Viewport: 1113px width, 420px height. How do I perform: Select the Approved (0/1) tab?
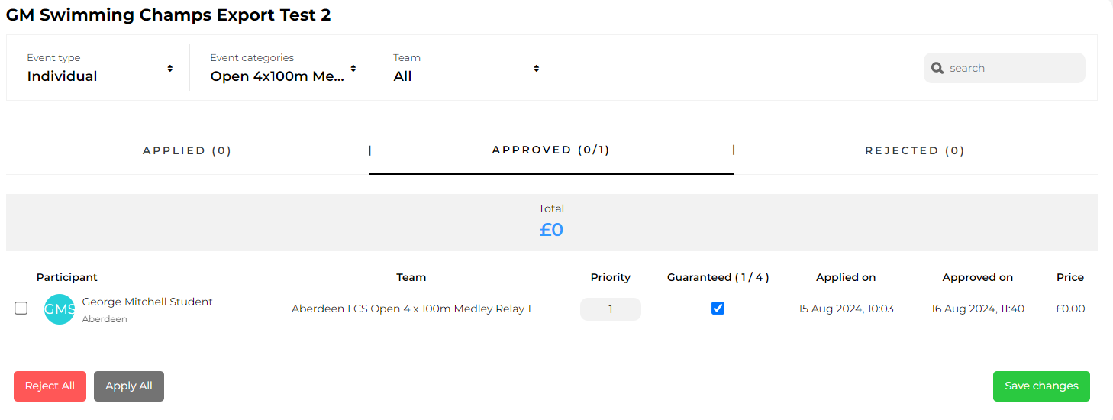[551, 150]
